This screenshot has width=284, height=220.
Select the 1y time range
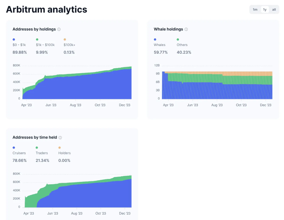[265, 10]
